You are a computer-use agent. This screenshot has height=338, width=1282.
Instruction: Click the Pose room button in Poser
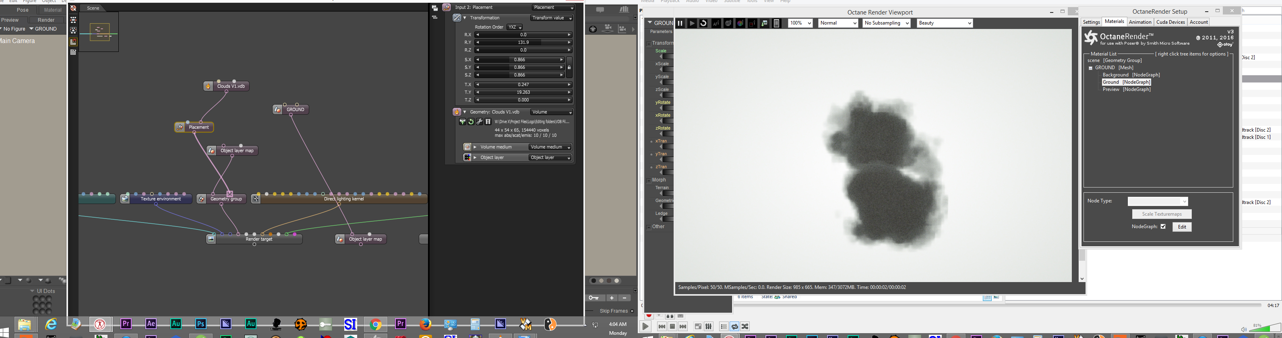tap(23, 10)
